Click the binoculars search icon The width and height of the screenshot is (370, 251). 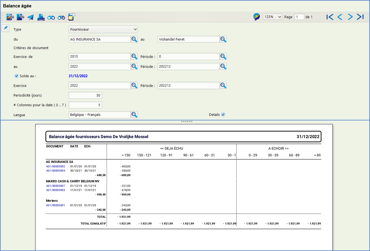pyautogui.click(x=51, y=18)
